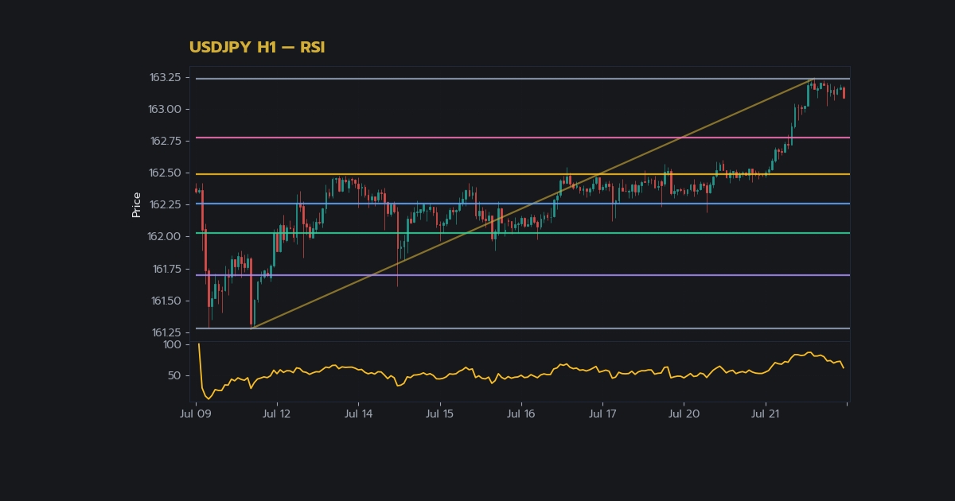955x501 pixels.
Task: Click the vertical Price axis title
Action: pyautogui.click(x=136, y=204)
